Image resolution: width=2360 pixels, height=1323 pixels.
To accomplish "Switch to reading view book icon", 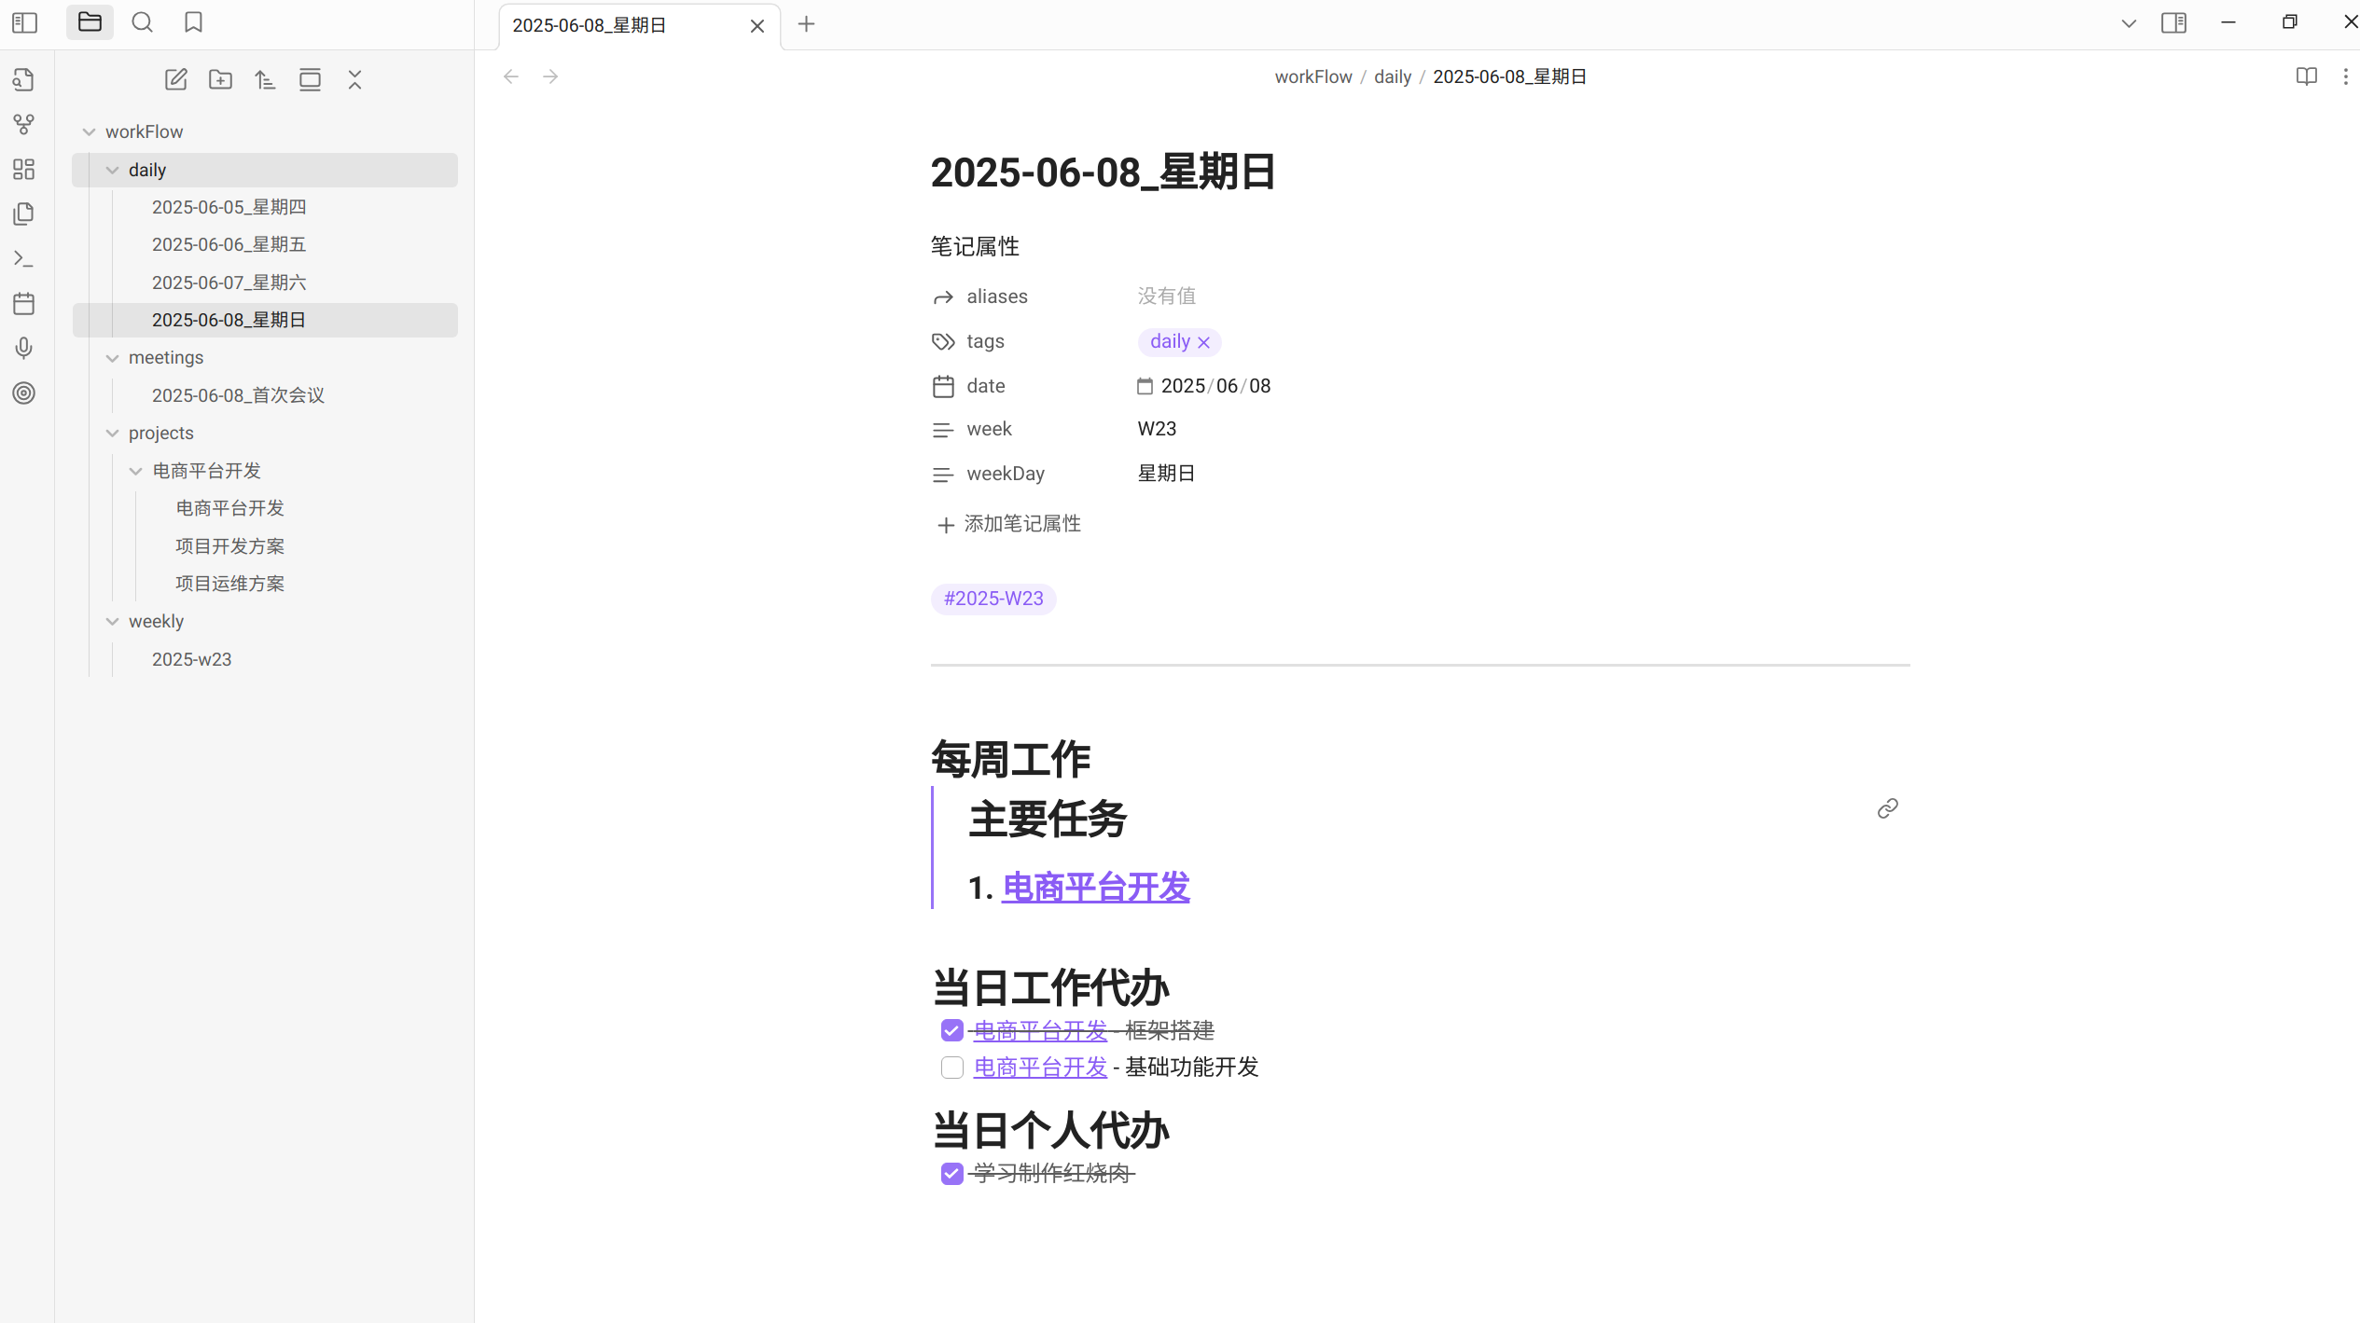I will click(x=2306, y=76).
